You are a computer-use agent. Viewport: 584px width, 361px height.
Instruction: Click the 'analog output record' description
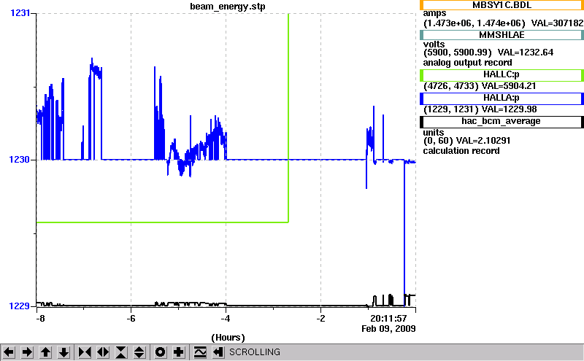click(467, 63)
